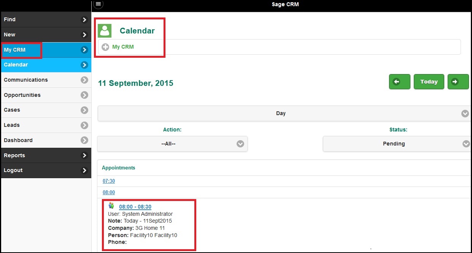Screen dimensions: 472x253
Task: Open the Action --All-- dropdown
Action: (x=172, y=144)
